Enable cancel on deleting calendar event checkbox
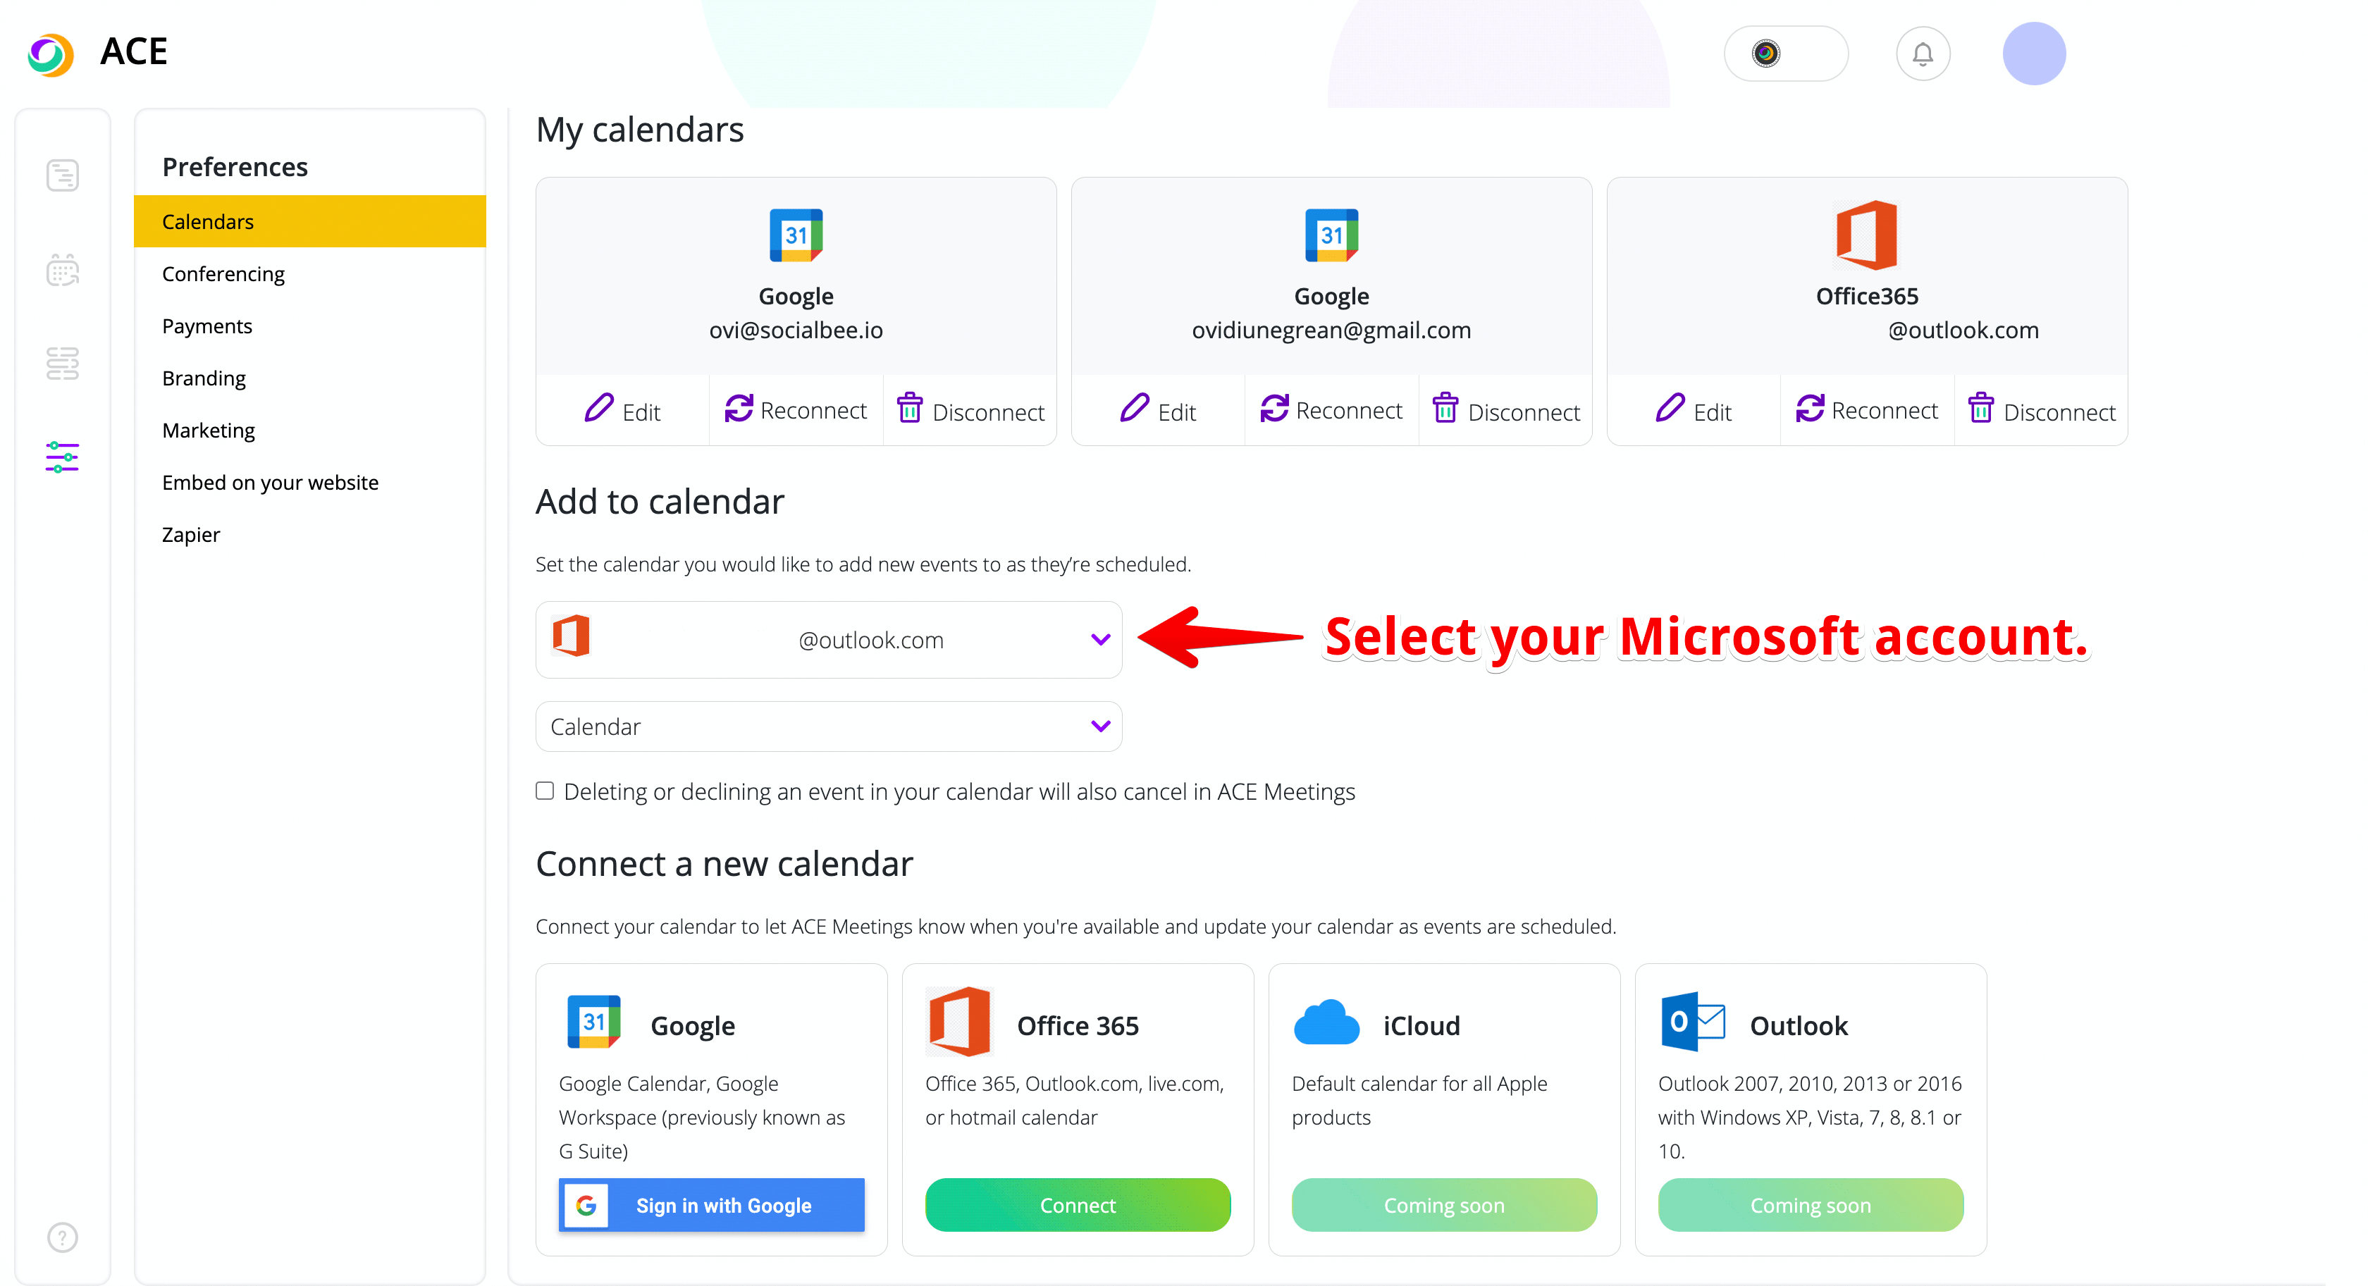This screenshot has width=2368, height=1286. pos(545,791)
